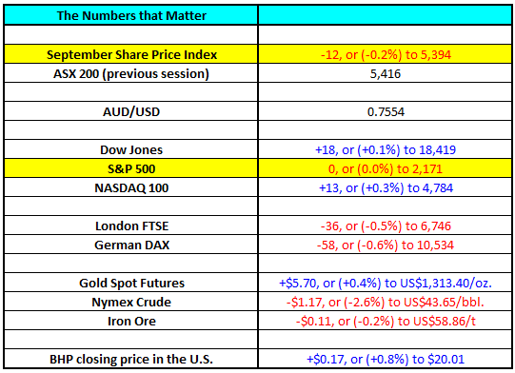This screenshot has height=373, width=515.
Task: Click the 5,416 value cell
Action: [386, 73]
